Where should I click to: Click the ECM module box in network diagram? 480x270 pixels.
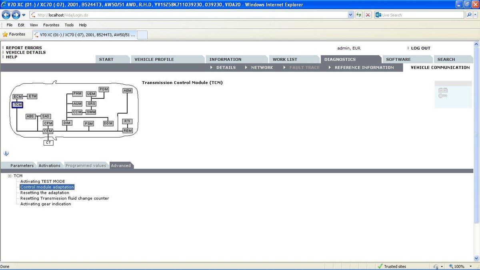pyautogui.click(x=18, y=97)
